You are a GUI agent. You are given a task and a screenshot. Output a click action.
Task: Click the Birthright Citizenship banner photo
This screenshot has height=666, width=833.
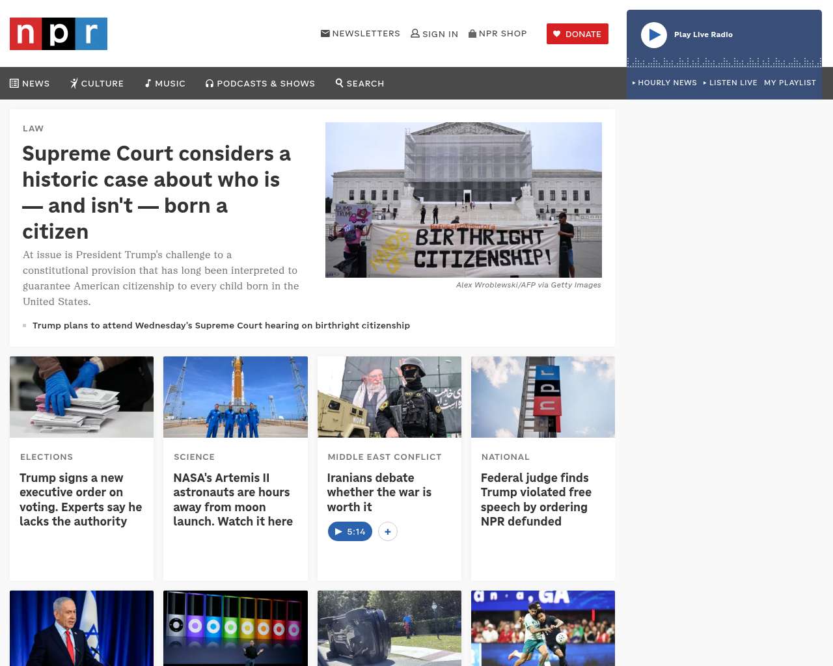463,200
